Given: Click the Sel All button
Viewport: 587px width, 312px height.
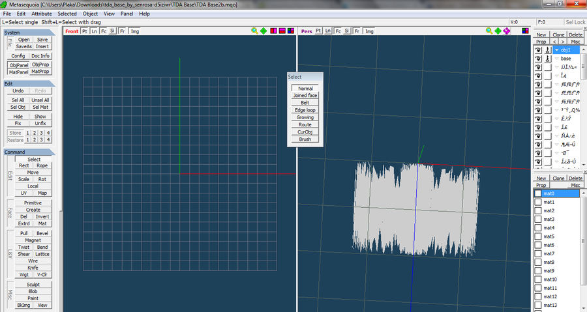Looking at the screenshot, I should [x=18, y=100].
